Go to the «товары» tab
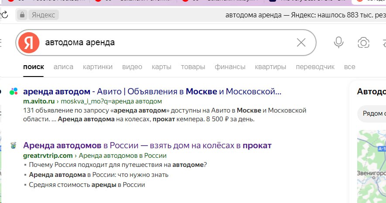The height and width of the screenshot is (203, 386). tap(193, 67)
